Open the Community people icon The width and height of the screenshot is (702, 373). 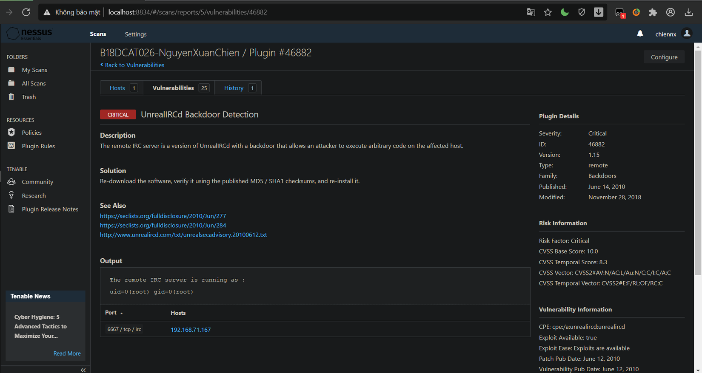tap(11, 182)
